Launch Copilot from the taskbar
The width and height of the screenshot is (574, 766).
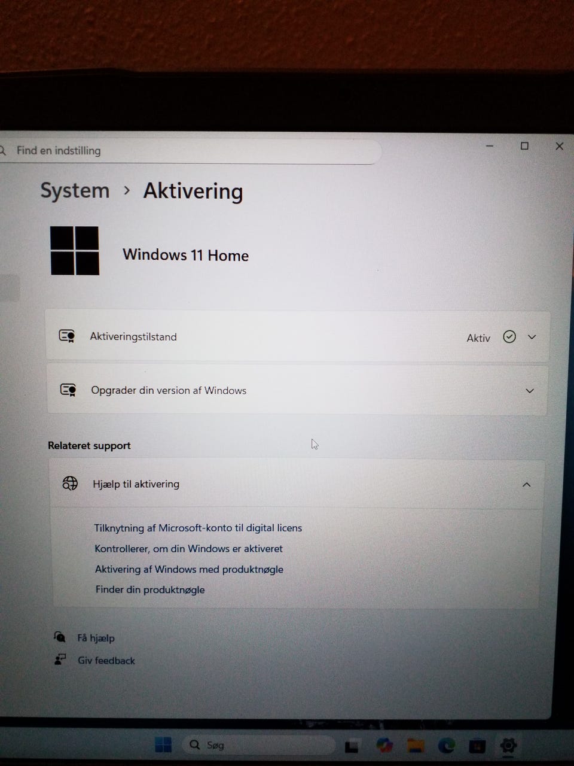(384, 746)
